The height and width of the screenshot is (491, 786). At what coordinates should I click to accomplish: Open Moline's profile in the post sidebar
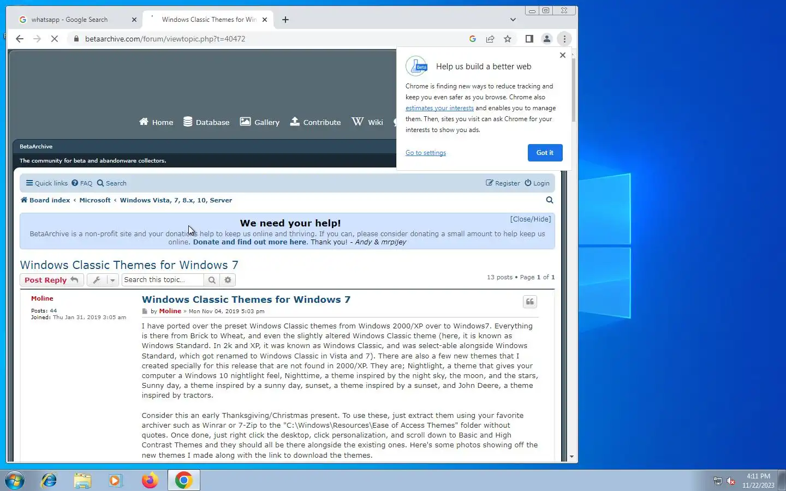pyautogui.click(x=42, y=298)
